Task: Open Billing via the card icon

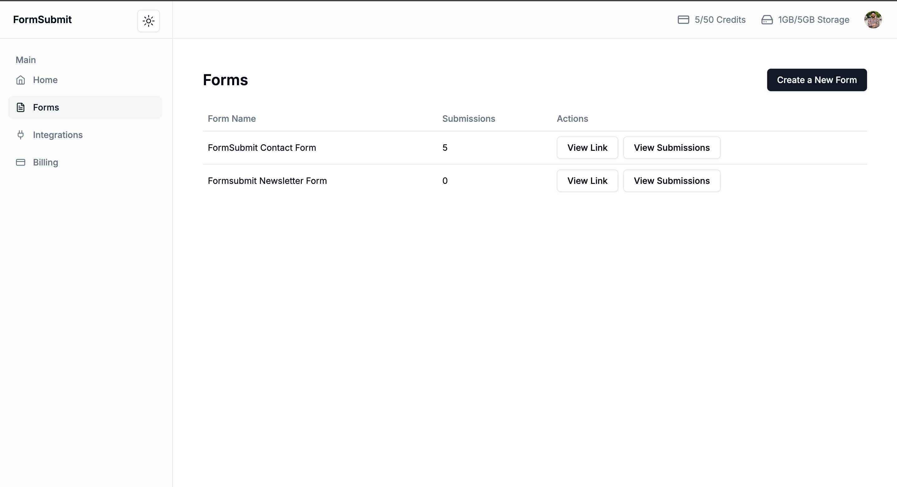Action: pos(21,162)
